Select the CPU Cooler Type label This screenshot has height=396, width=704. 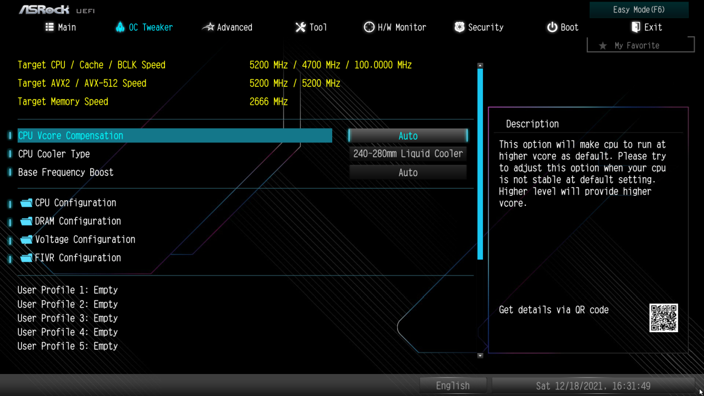point(54,154)
